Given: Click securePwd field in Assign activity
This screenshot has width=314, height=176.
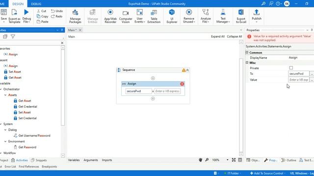Looking at the screenshot, I should tap(138, 91).
